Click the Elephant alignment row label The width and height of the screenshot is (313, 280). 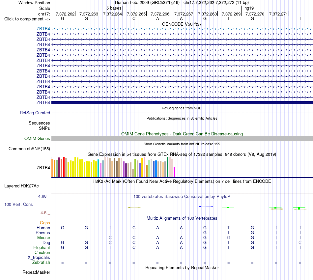pyautogui.click(x=42, y=248)
